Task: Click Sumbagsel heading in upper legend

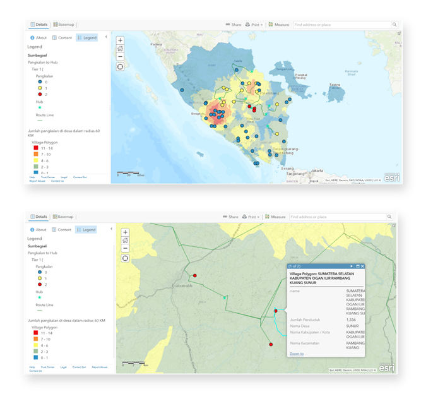Action: [x=37, y=55]
